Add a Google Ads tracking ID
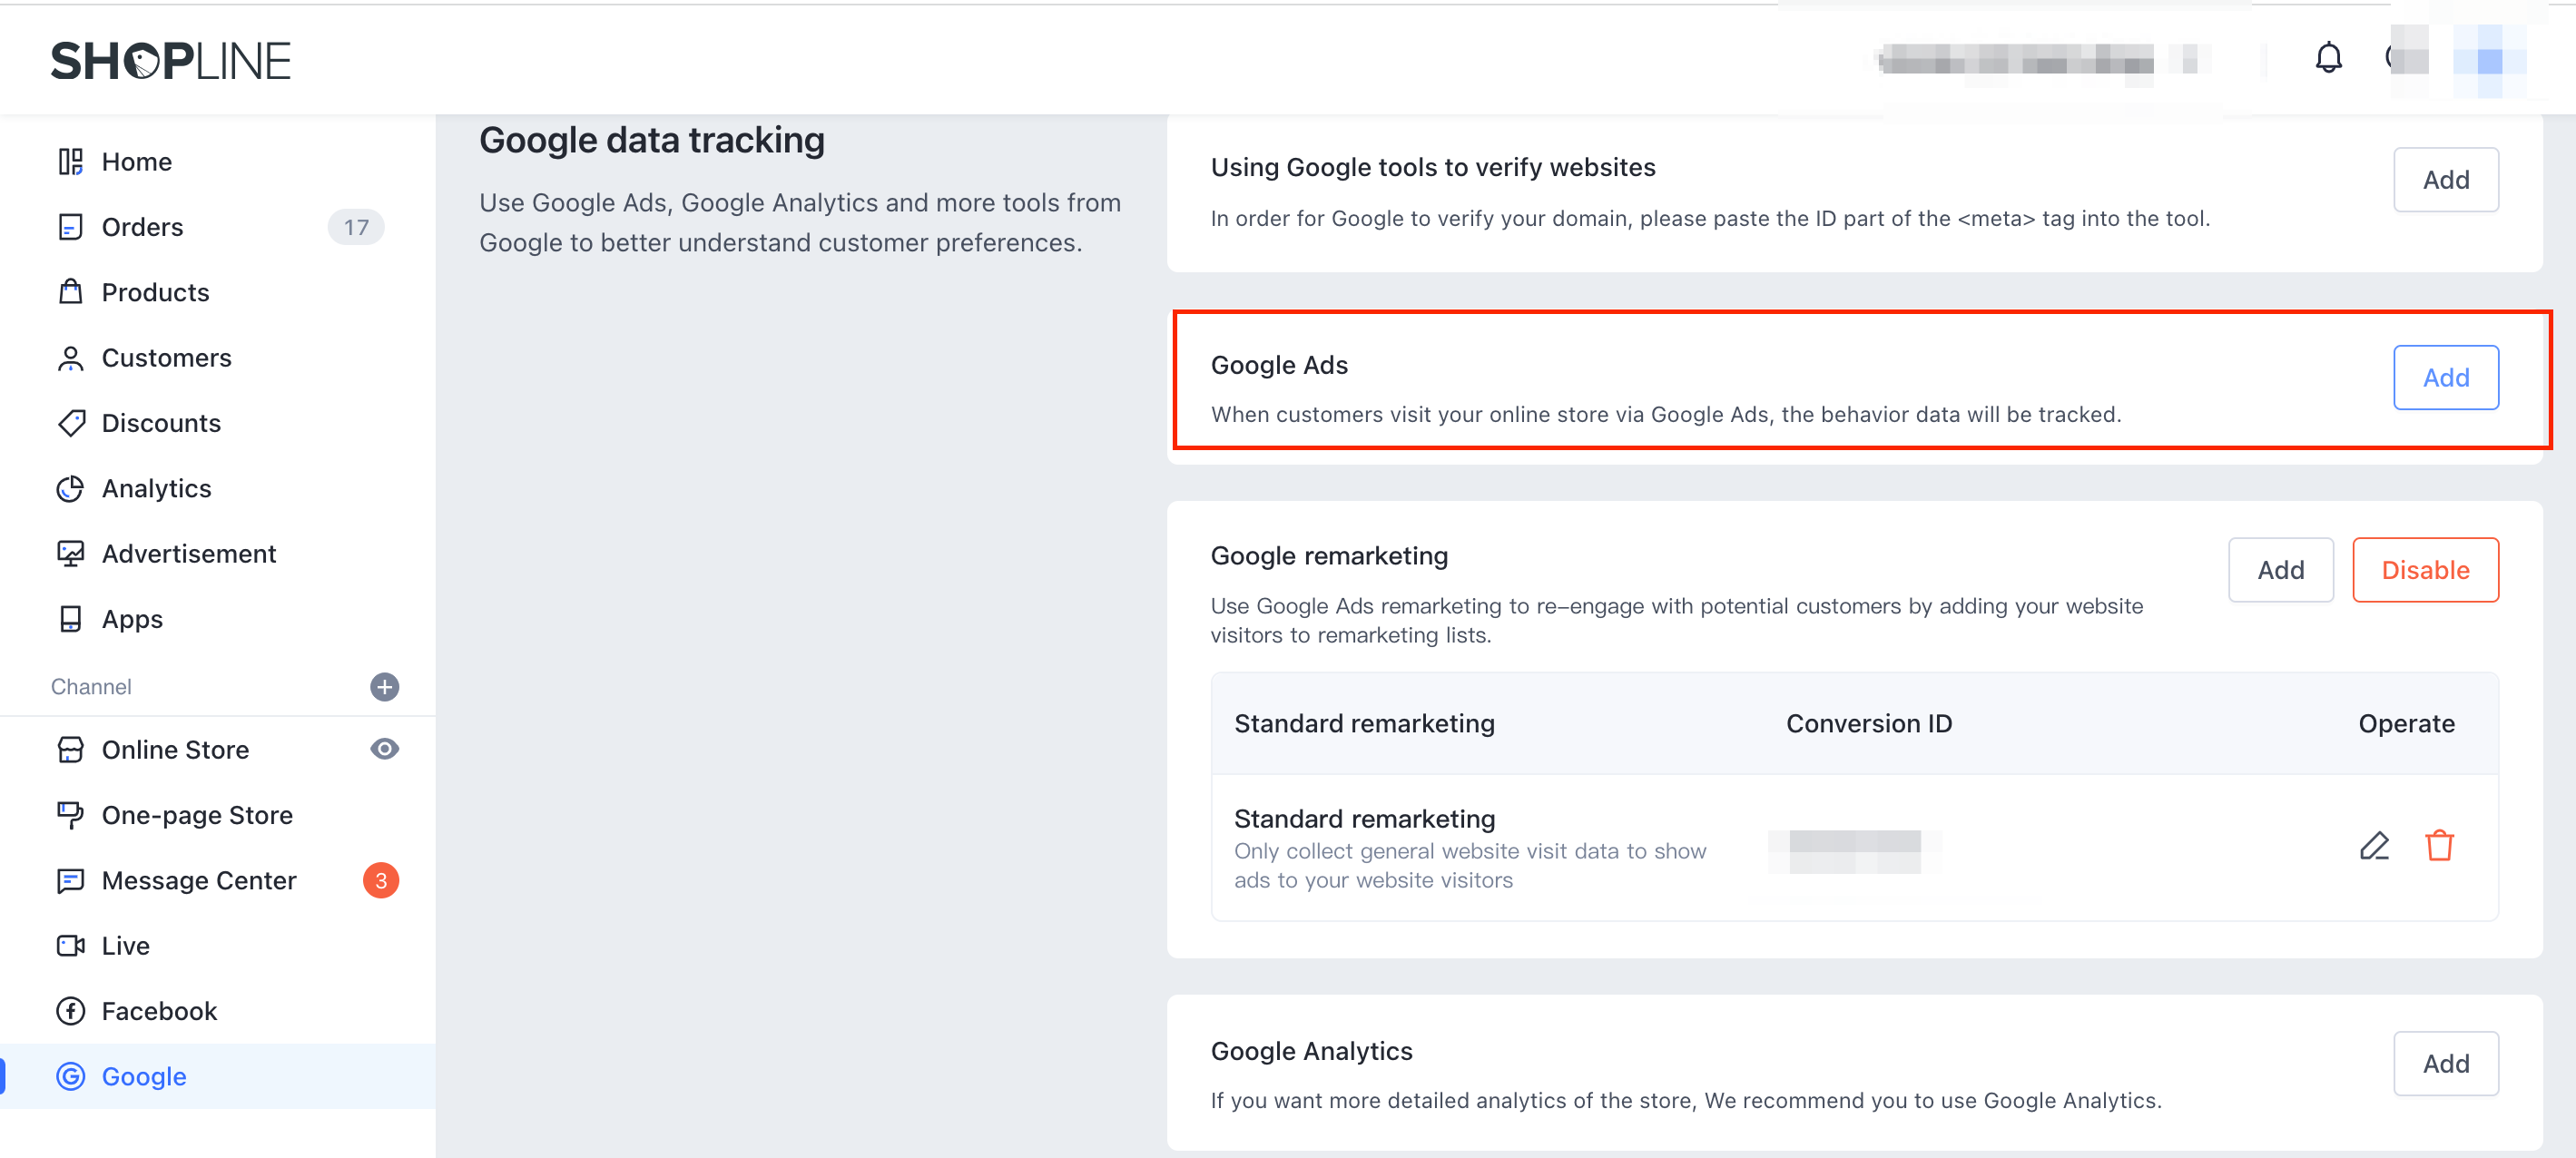The image size is (2576, 1158). click(x=2445, y=377)
